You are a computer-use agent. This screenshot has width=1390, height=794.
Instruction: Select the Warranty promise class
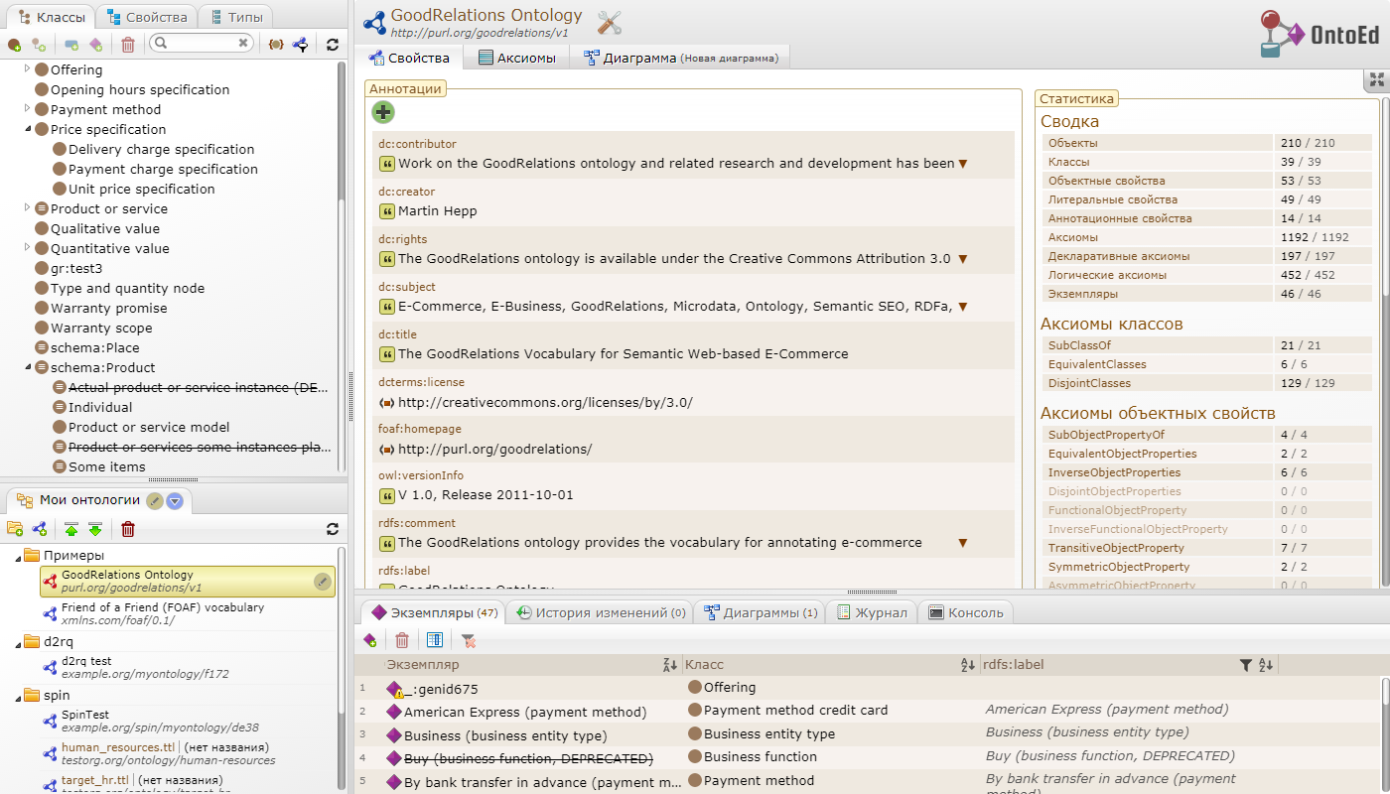click(x=108, y=308)
